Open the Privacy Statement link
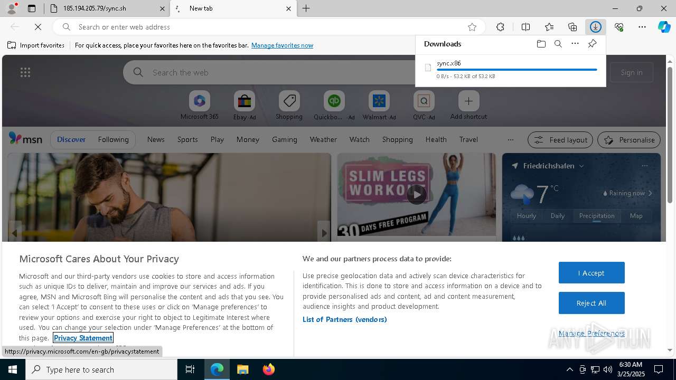Viewport: 676px width, 380px height. [83, 338]
